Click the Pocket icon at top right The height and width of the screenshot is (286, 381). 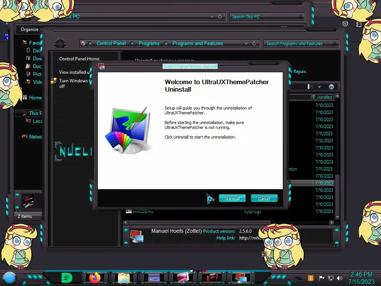click(x=345, y=24)
